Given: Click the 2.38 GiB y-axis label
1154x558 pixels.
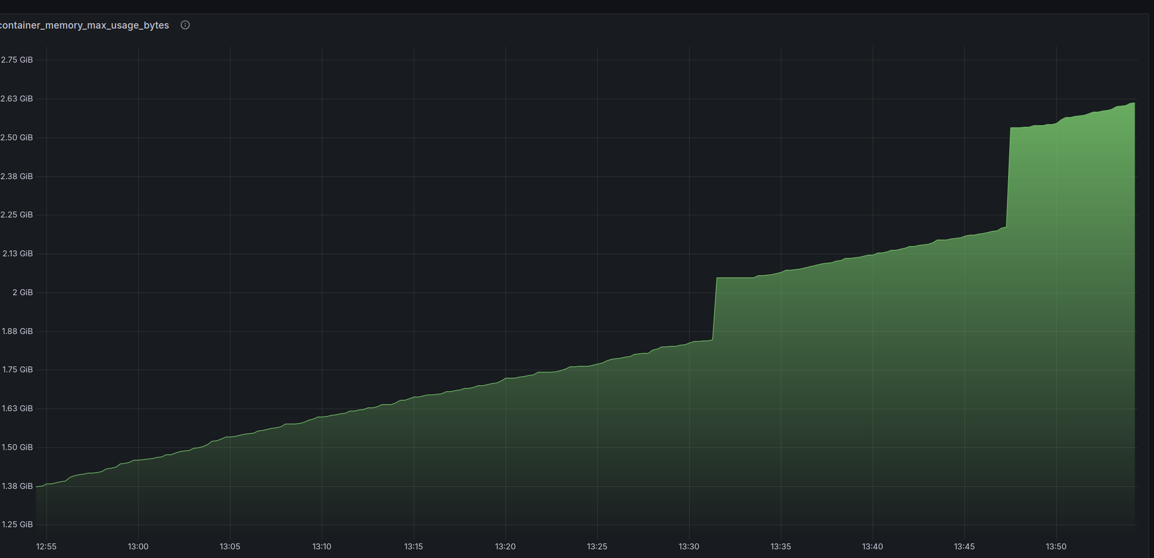Looking at the screenshot, I should (17, 176).
